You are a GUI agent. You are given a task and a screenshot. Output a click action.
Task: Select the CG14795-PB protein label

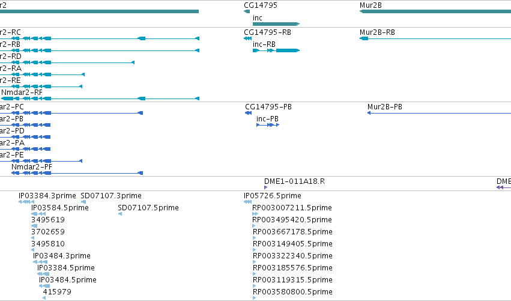268,106
